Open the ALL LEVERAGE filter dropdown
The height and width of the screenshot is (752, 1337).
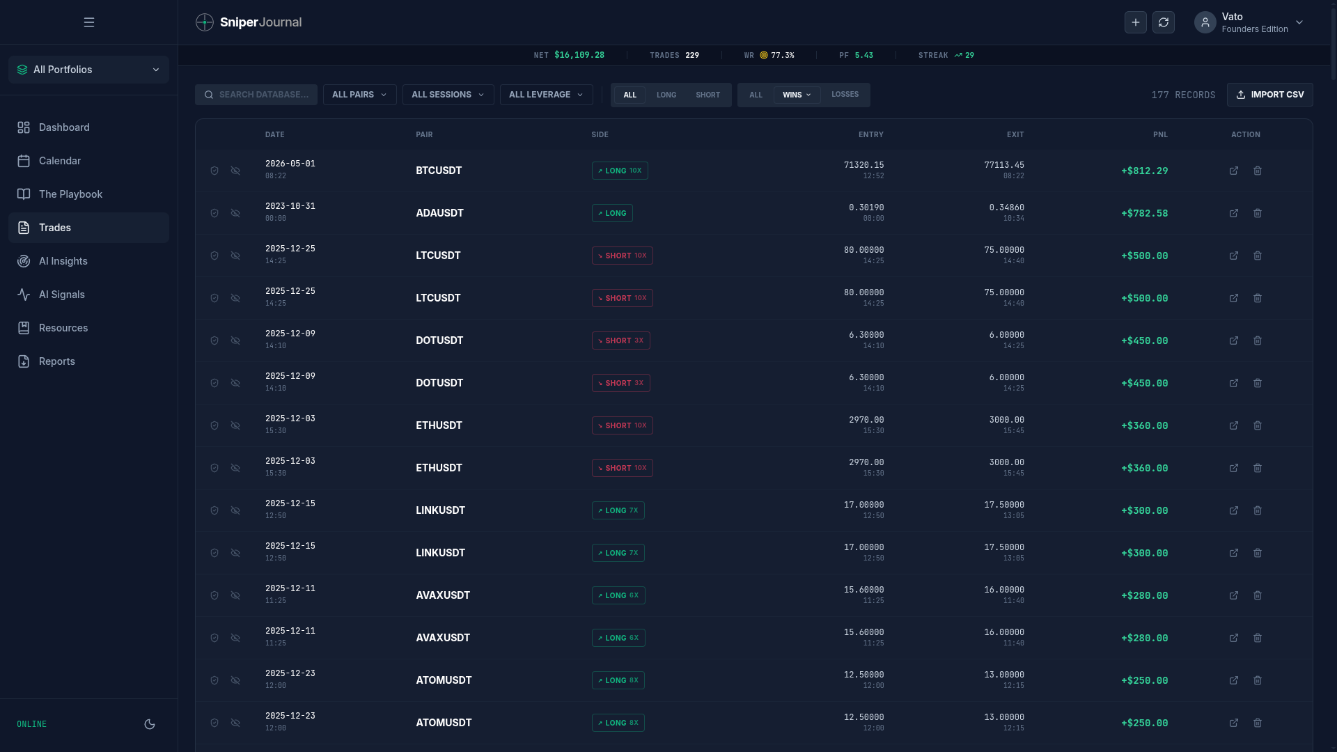tap(547, 95)
